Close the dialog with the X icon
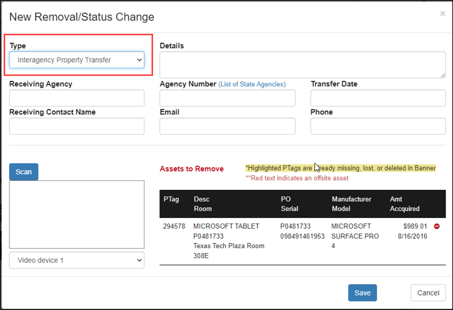Viewport: 453px width, 310px height. point(442,14)
